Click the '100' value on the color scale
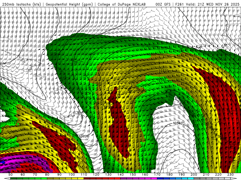This screenshot has height=180, width=241. (x=72, y=175)
